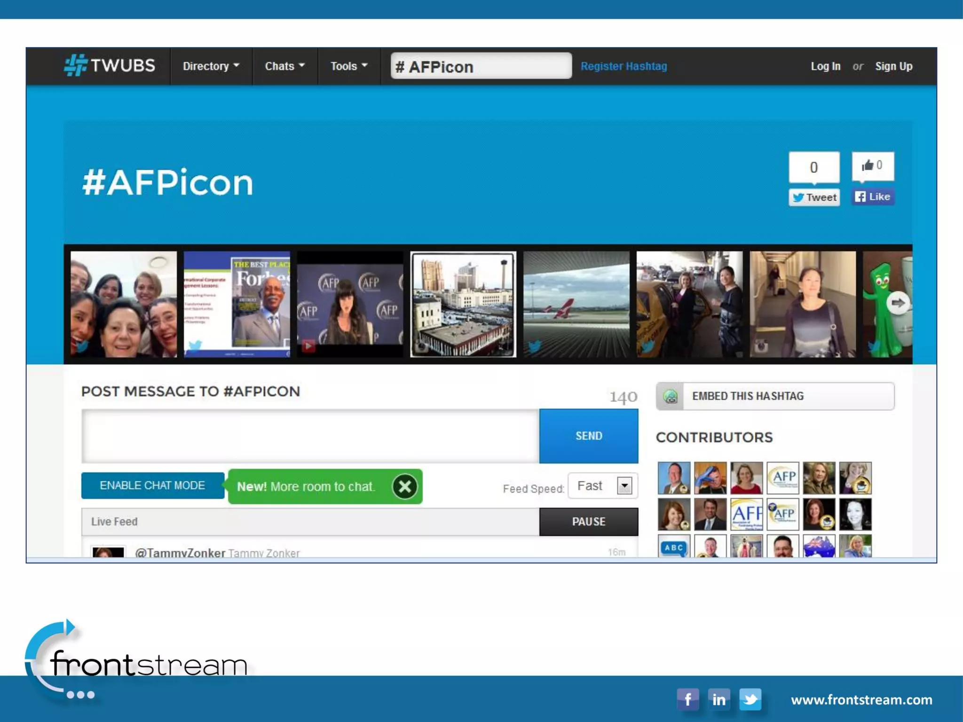Click Register Hashtag link
Image resolution: width=963 pixels, height=722 pixels.
[624, 66]
